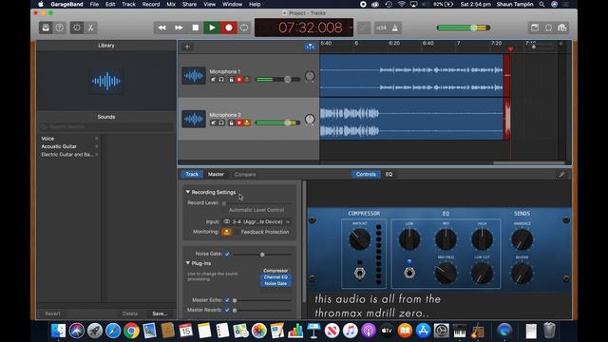
Task: Open the Mix menu
Action: pyautogui.click(x=171, y=4)
